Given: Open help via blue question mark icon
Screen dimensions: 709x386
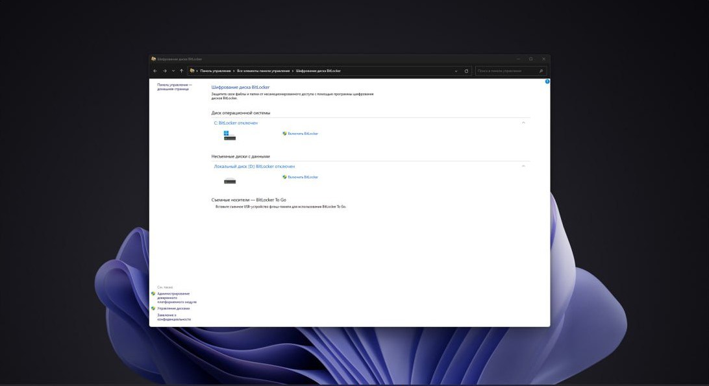Looking at the screenshot, I should (x=547, y=81).
